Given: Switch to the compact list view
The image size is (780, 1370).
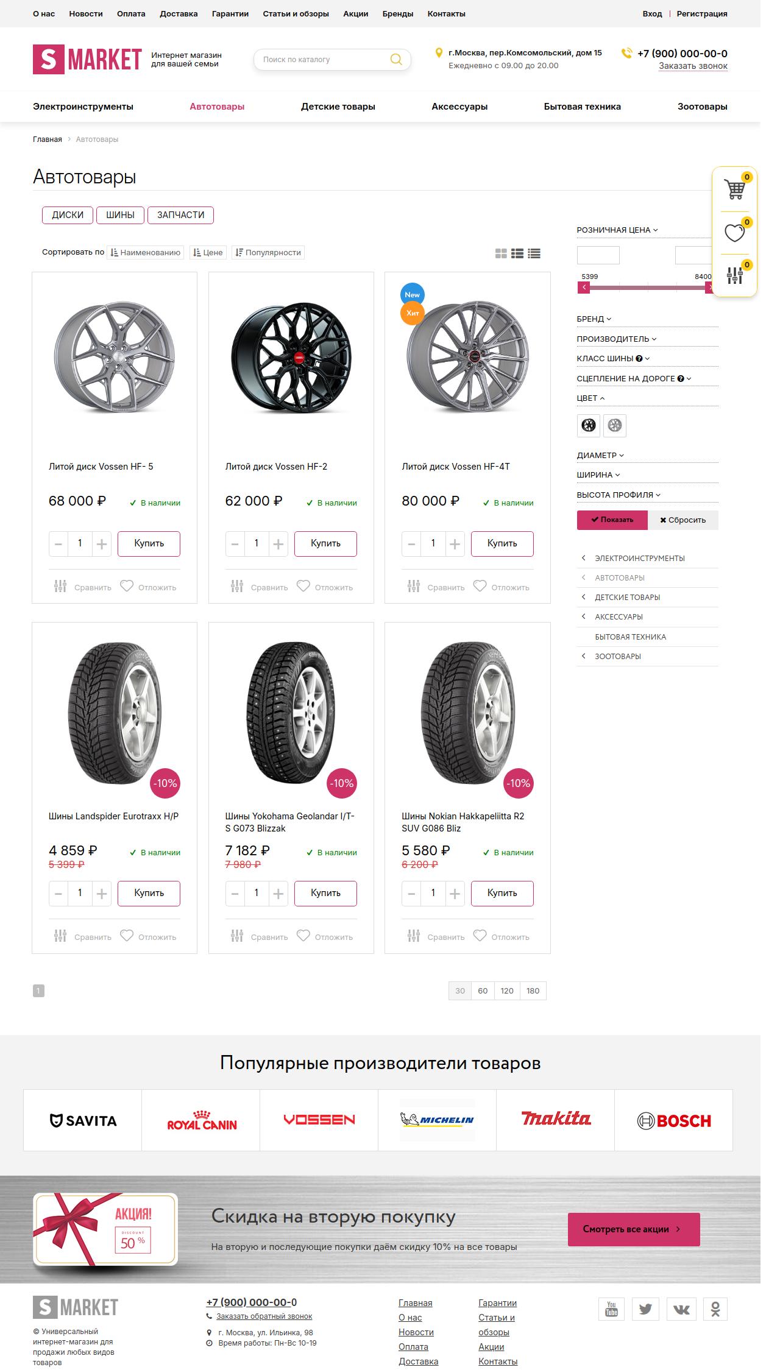Looking at the screenshot, I should [534, 253].
